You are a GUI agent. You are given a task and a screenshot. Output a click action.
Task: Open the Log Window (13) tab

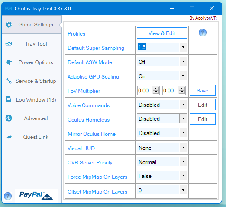click(x=32, y=100)
